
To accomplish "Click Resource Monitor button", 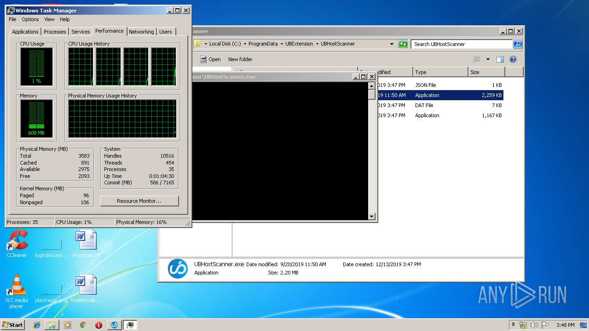I will coord(139,201).
